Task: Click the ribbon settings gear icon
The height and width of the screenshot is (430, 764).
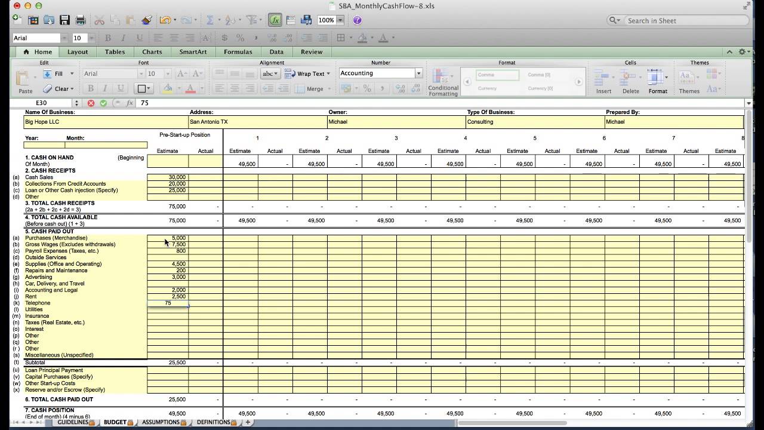Action: pyautogui.click(x=743, y=52)
